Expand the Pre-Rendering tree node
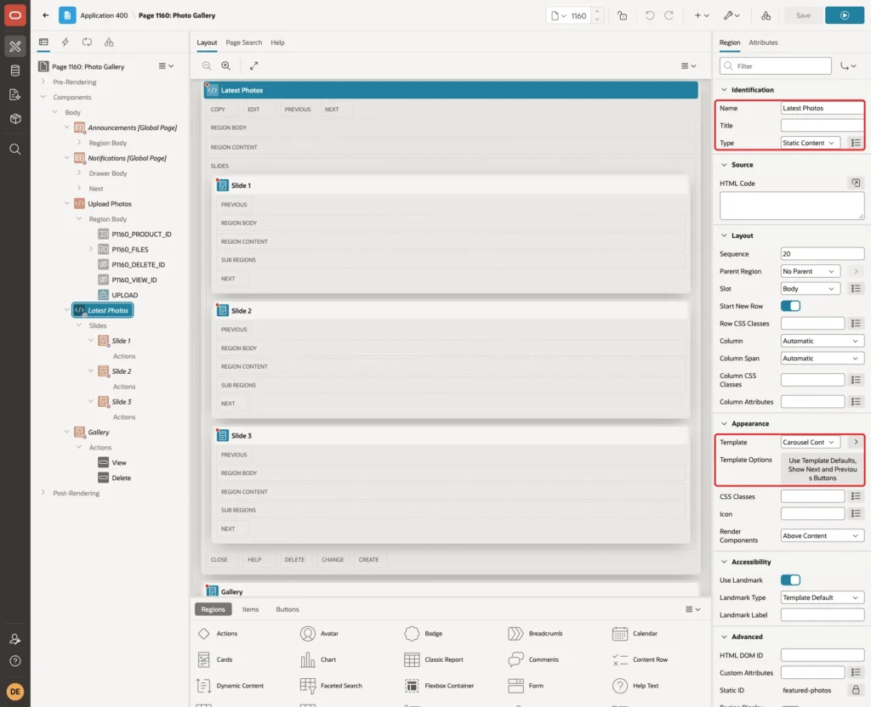The width and height of the screenshot is (871, 707). (x=43, y=82)
